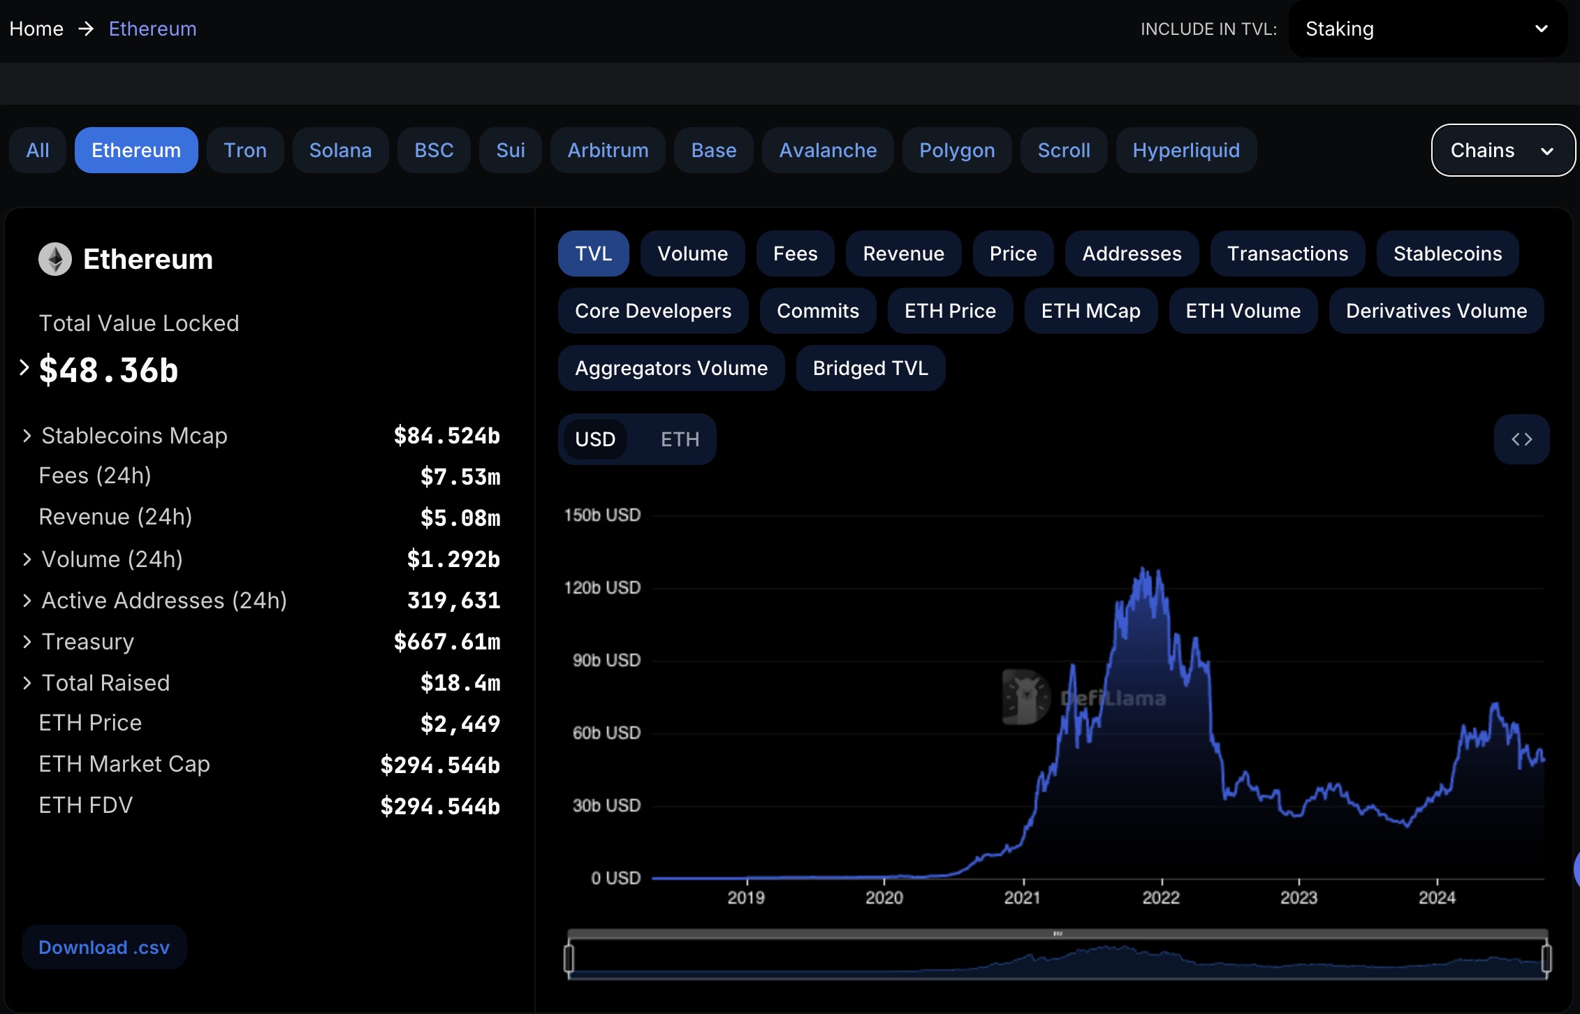Click the $48.36b TVL value
This screenshot has height=1014, width=1580.
[x=108, y=369]
